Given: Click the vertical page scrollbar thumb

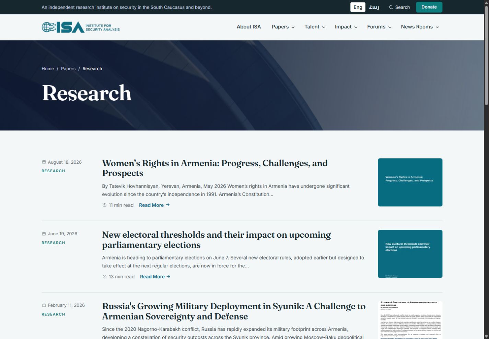Looking at the screenshot, I should 486,55.
